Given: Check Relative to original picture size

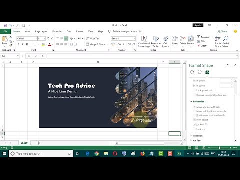Looking at the screenshot, I should pos(194,95).
